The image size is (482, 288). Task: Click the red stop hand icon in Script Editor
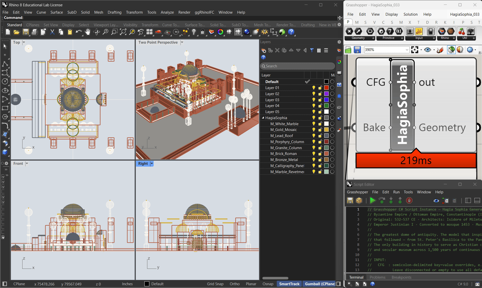pos(409,201)
